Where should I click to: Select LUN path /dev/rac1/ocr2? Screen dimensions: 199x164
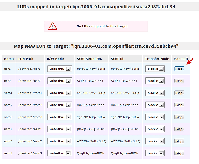(29, 81)
